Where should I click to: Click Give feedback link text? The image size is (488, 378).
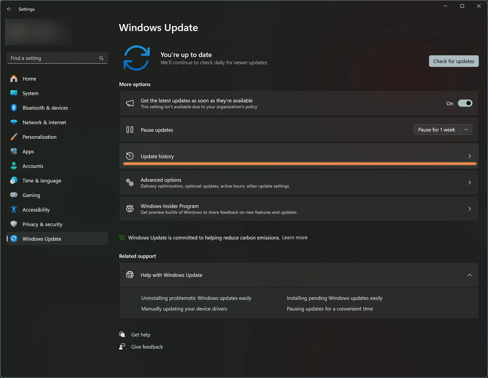[x=147, y=347]
